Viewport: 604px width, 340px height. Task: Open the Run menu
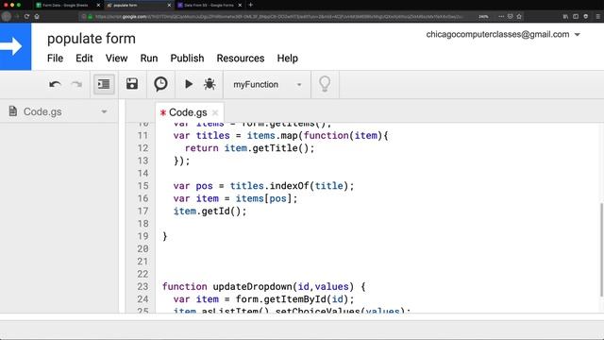(x=149, y=59)
